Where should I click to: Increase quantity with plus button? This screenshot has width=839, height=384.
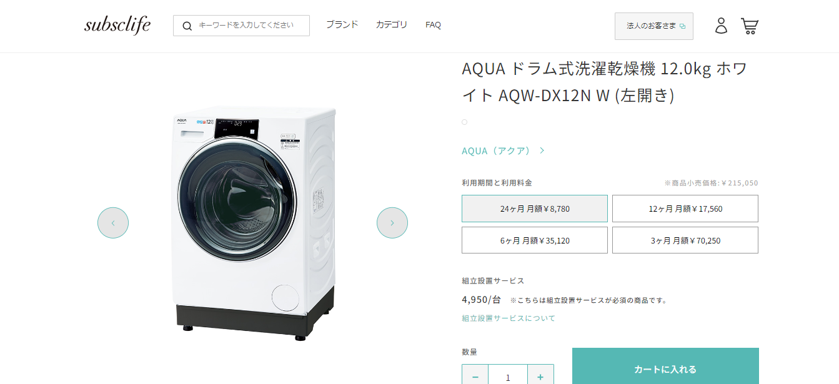coord(540,377)
